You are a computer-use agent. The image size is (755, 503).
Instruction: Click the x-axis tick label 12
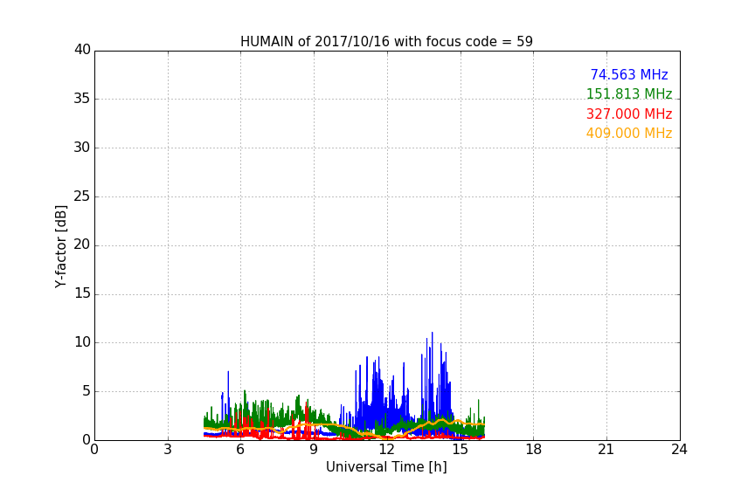[x=386, y=450]
